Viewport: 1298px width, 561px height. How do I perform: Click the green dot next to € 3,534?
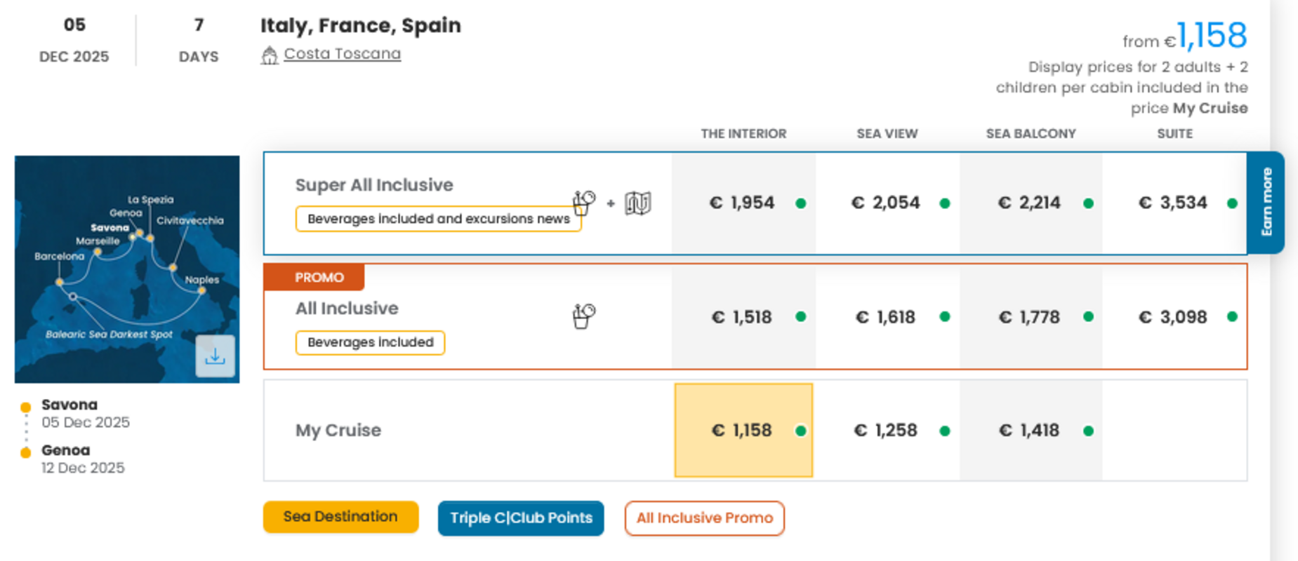point(1232,203)
